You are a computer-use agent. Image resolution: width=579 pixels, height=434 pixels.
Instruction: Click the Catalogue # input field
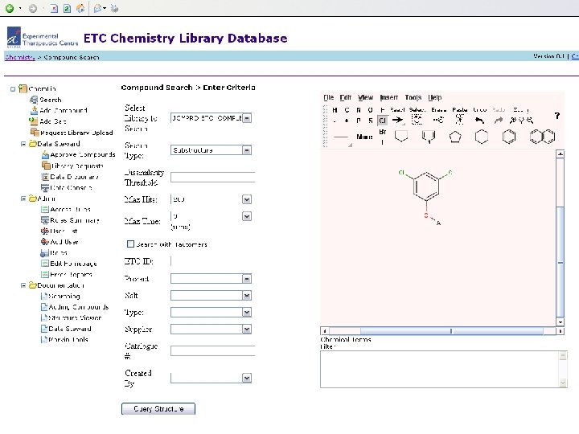(212, 351)
